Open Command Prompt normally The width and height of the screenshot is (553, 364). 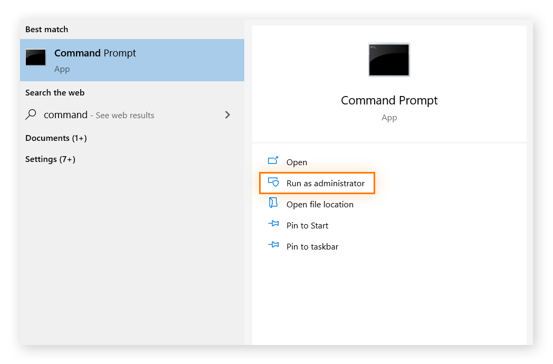[x=297, y=161]
